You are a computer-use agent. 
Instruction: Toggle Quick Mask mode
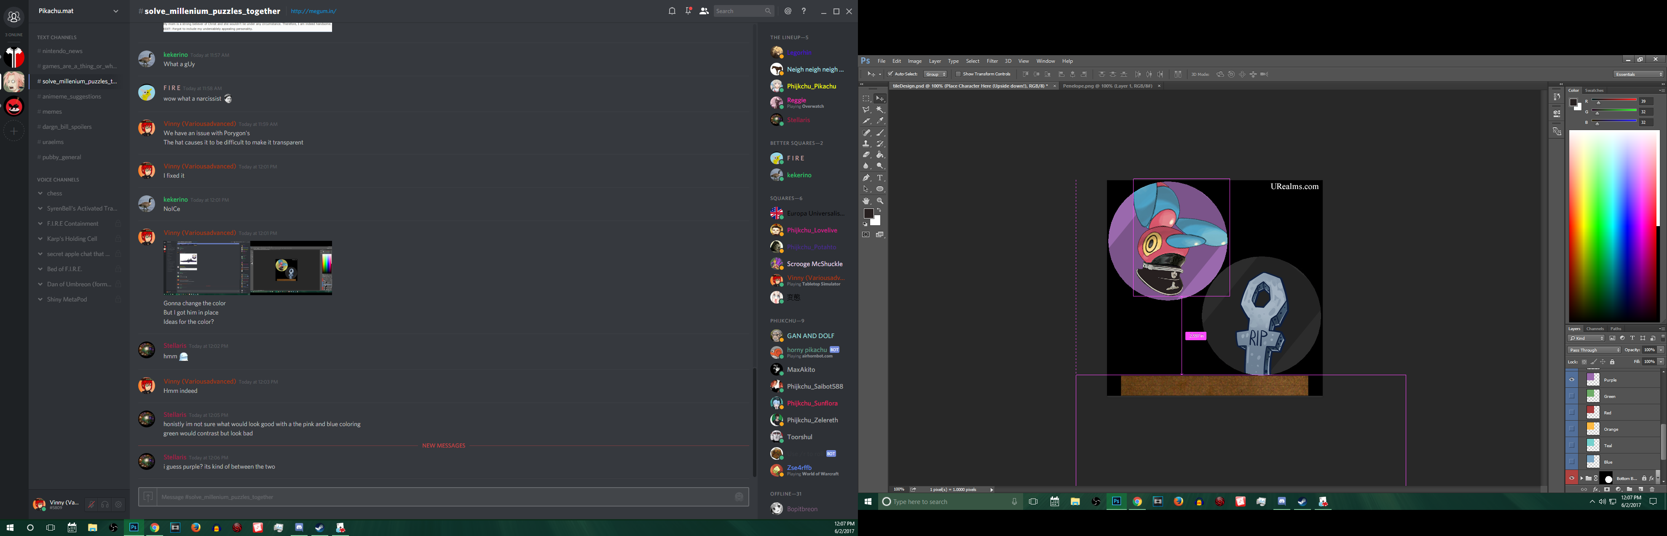866,235
